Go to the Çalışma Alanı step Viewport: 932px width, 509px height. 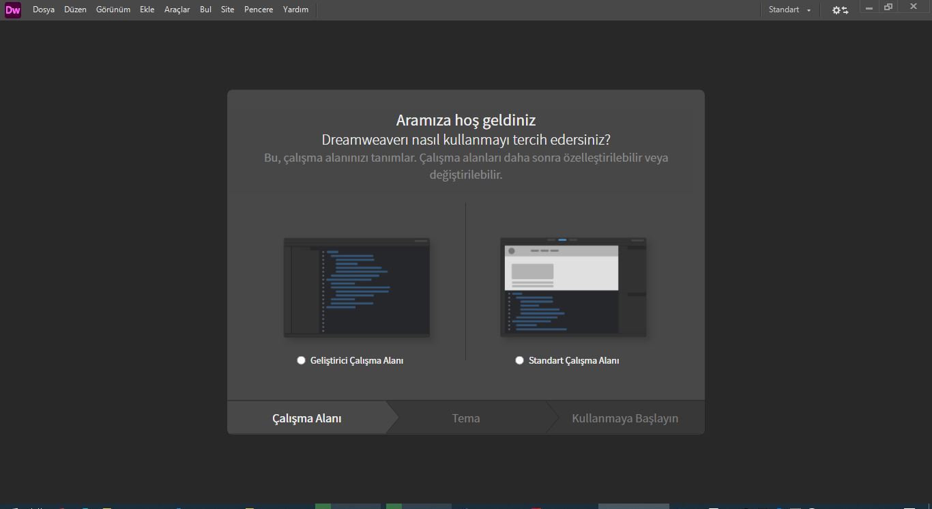[x=307, y=418]
